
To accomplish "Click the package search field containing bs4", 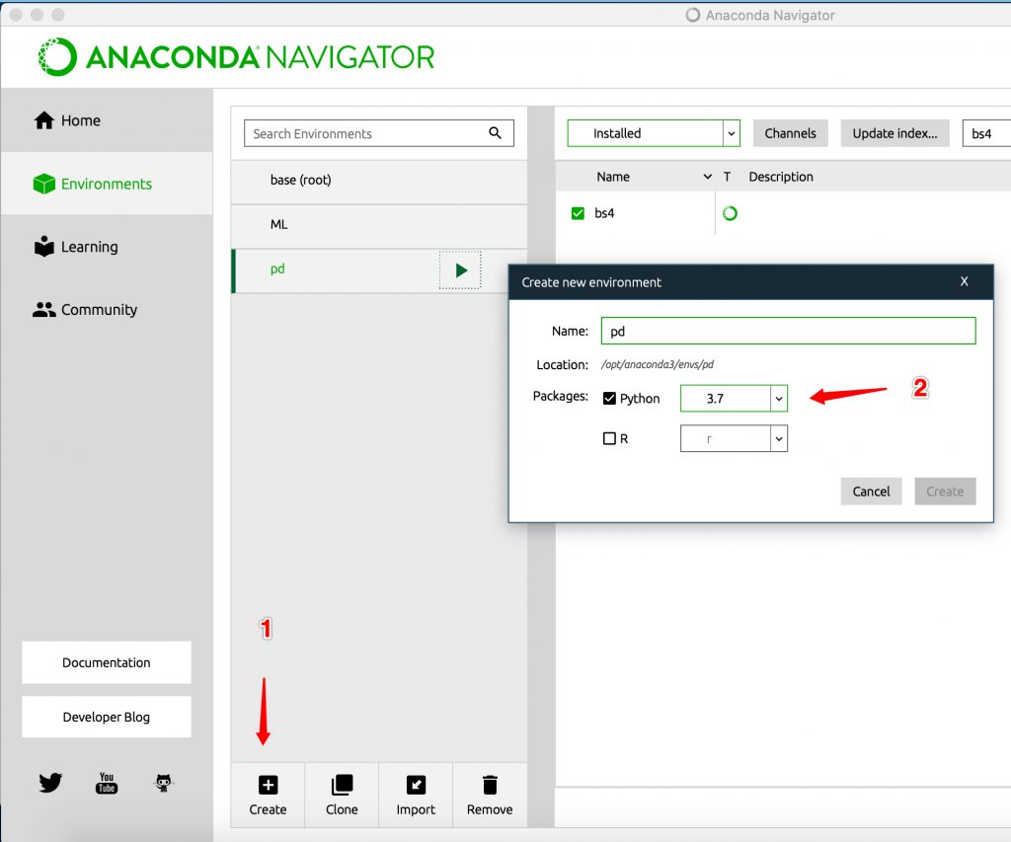I will (986, 133).
